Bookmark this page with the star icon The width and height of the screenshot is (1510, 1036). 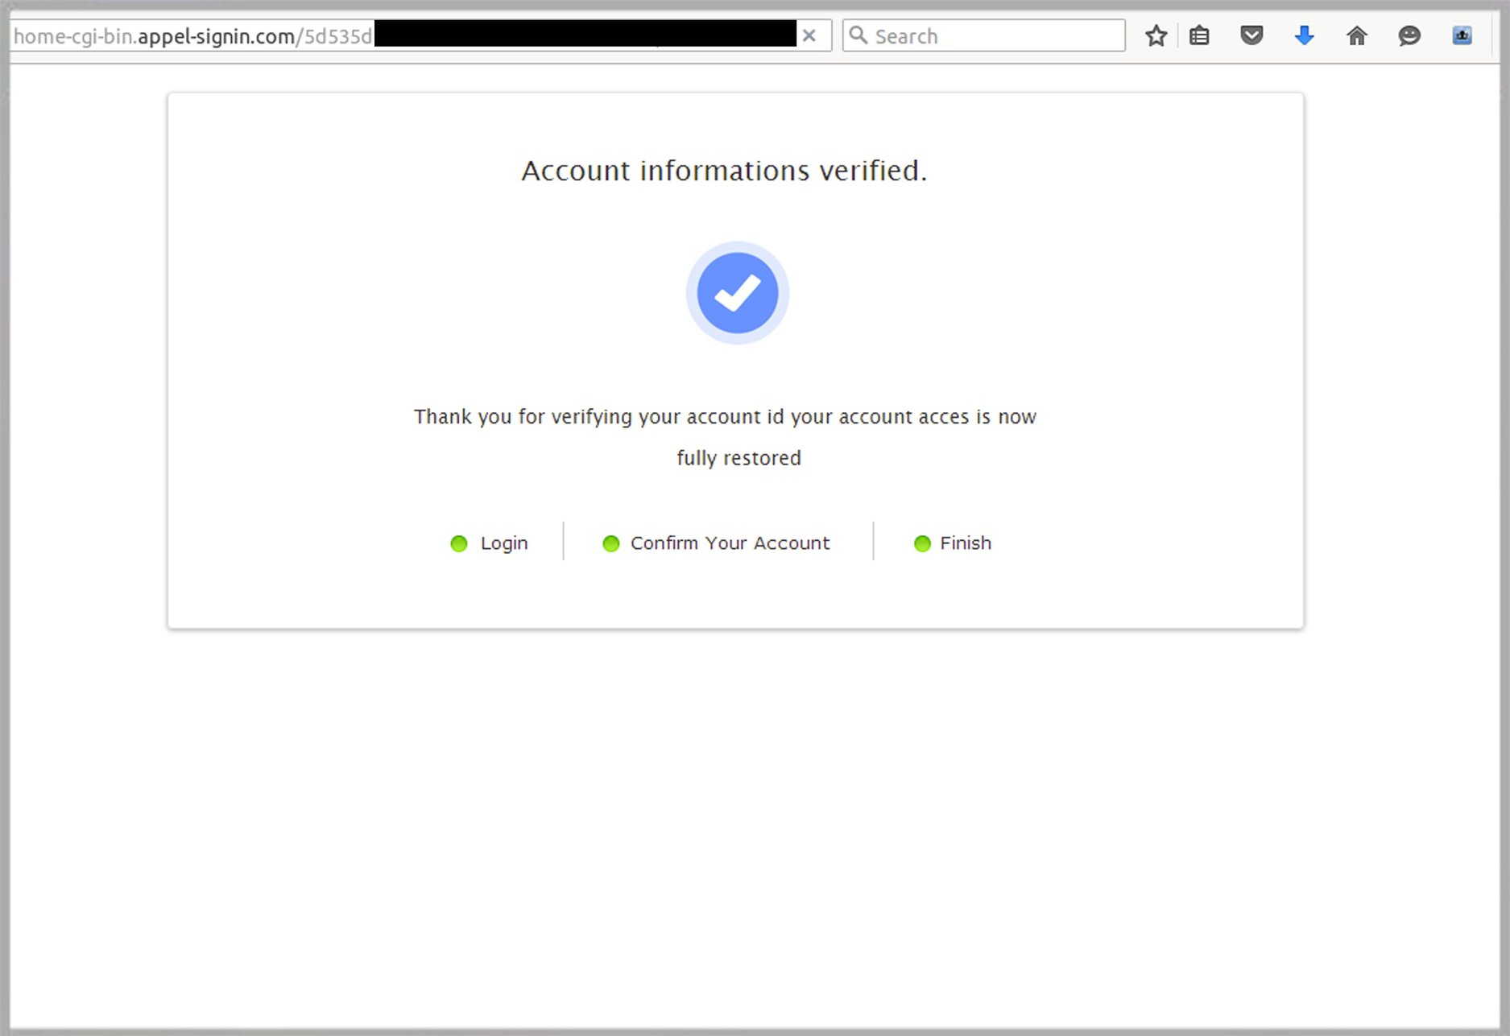1156,35
